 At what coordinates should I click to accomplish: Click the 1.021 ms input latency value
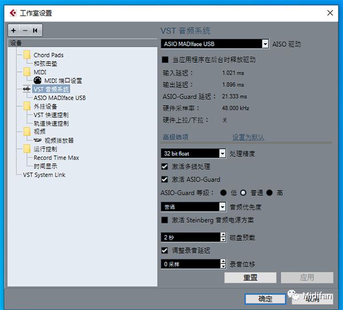click(233, 73)
